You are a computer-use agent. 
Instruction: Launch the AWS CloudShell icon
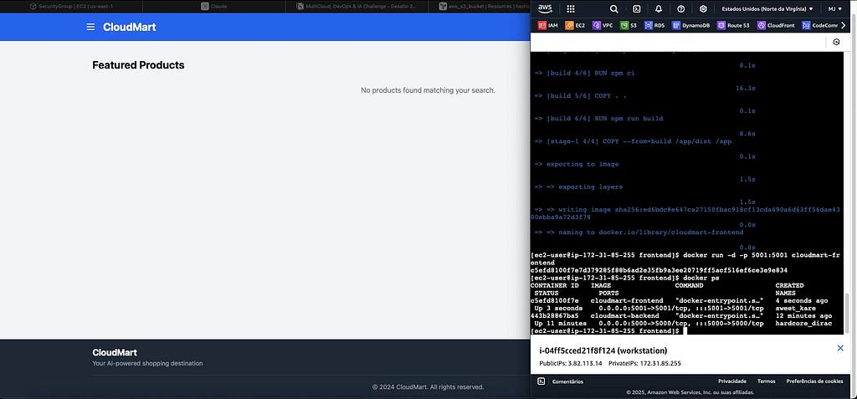tap(637, 8)
